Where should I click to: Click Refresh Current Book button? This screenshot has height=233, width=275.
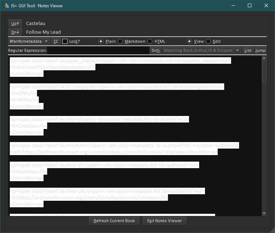click(x=114, y=221)
